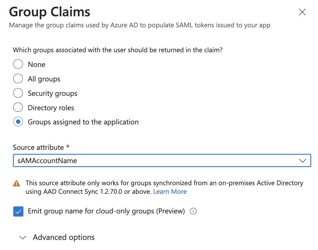Click the Source attribute field label
The image size is (318, 250).
click(38, 147)
